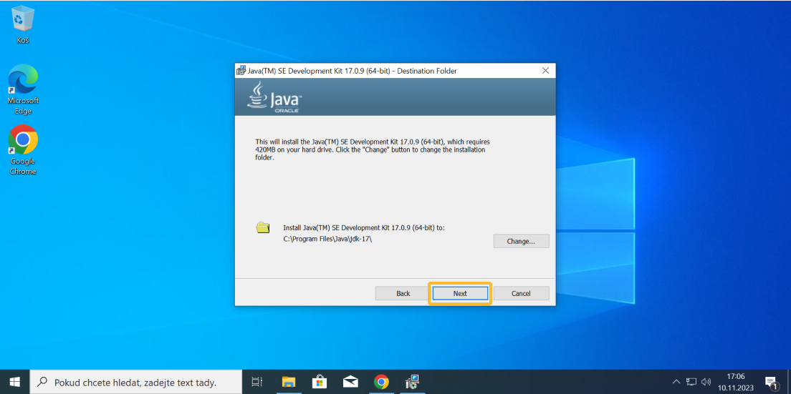Open the Mail app from the taskbar
The width and height of the screenshot is (791, 394).
350,383
